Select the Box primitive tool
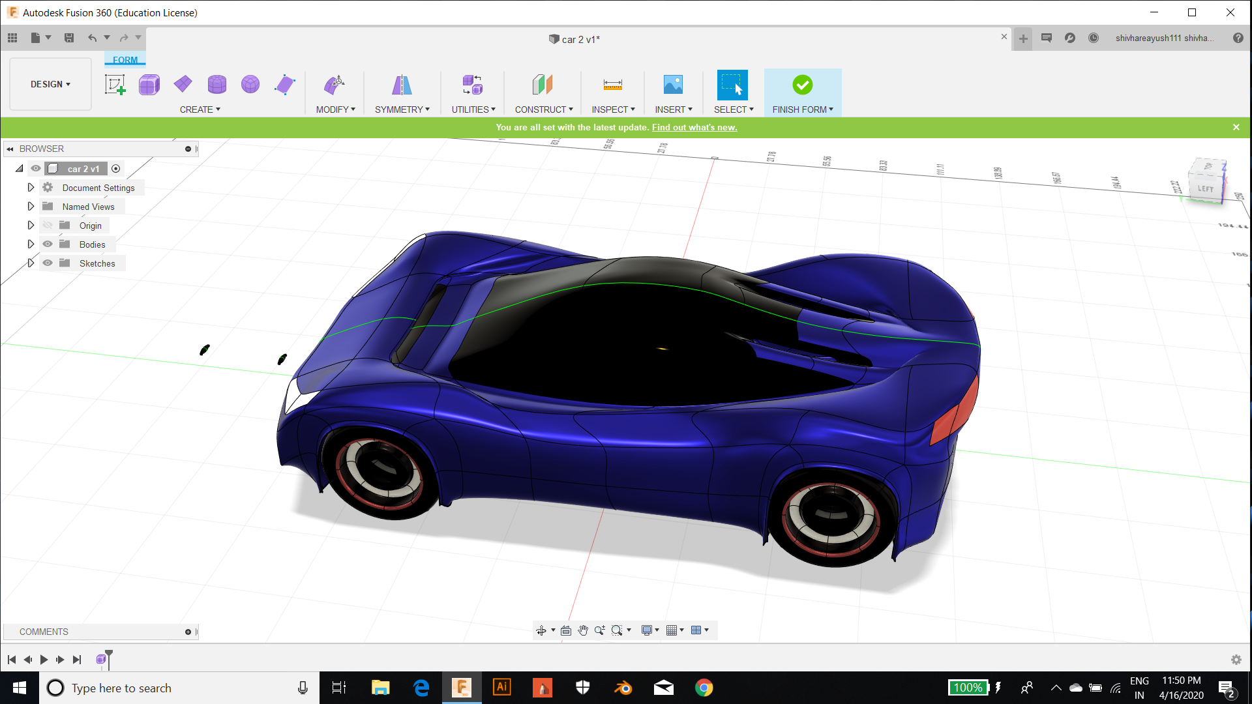The image size is (1252, 704). 149,84
